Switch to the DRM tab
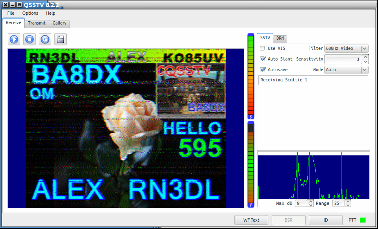This screenshot has height=229, width=378. [280, 38]
